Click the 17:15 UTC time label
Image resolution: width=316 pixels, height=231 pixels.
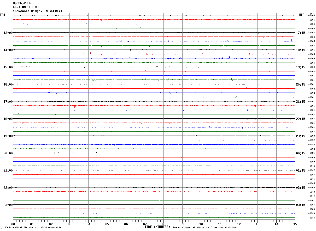(301, 33)
